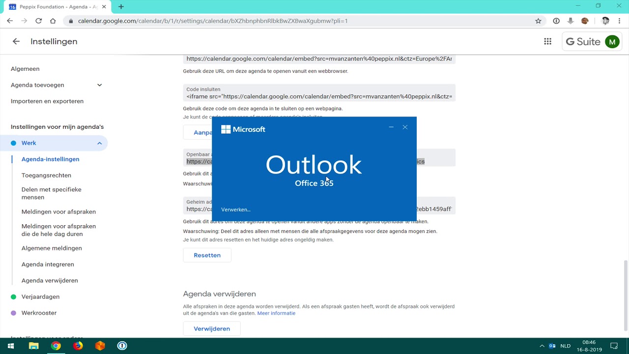629x354 pixels.
Task: Open the orange box app in the taskbar
Action: coord(100,346)
